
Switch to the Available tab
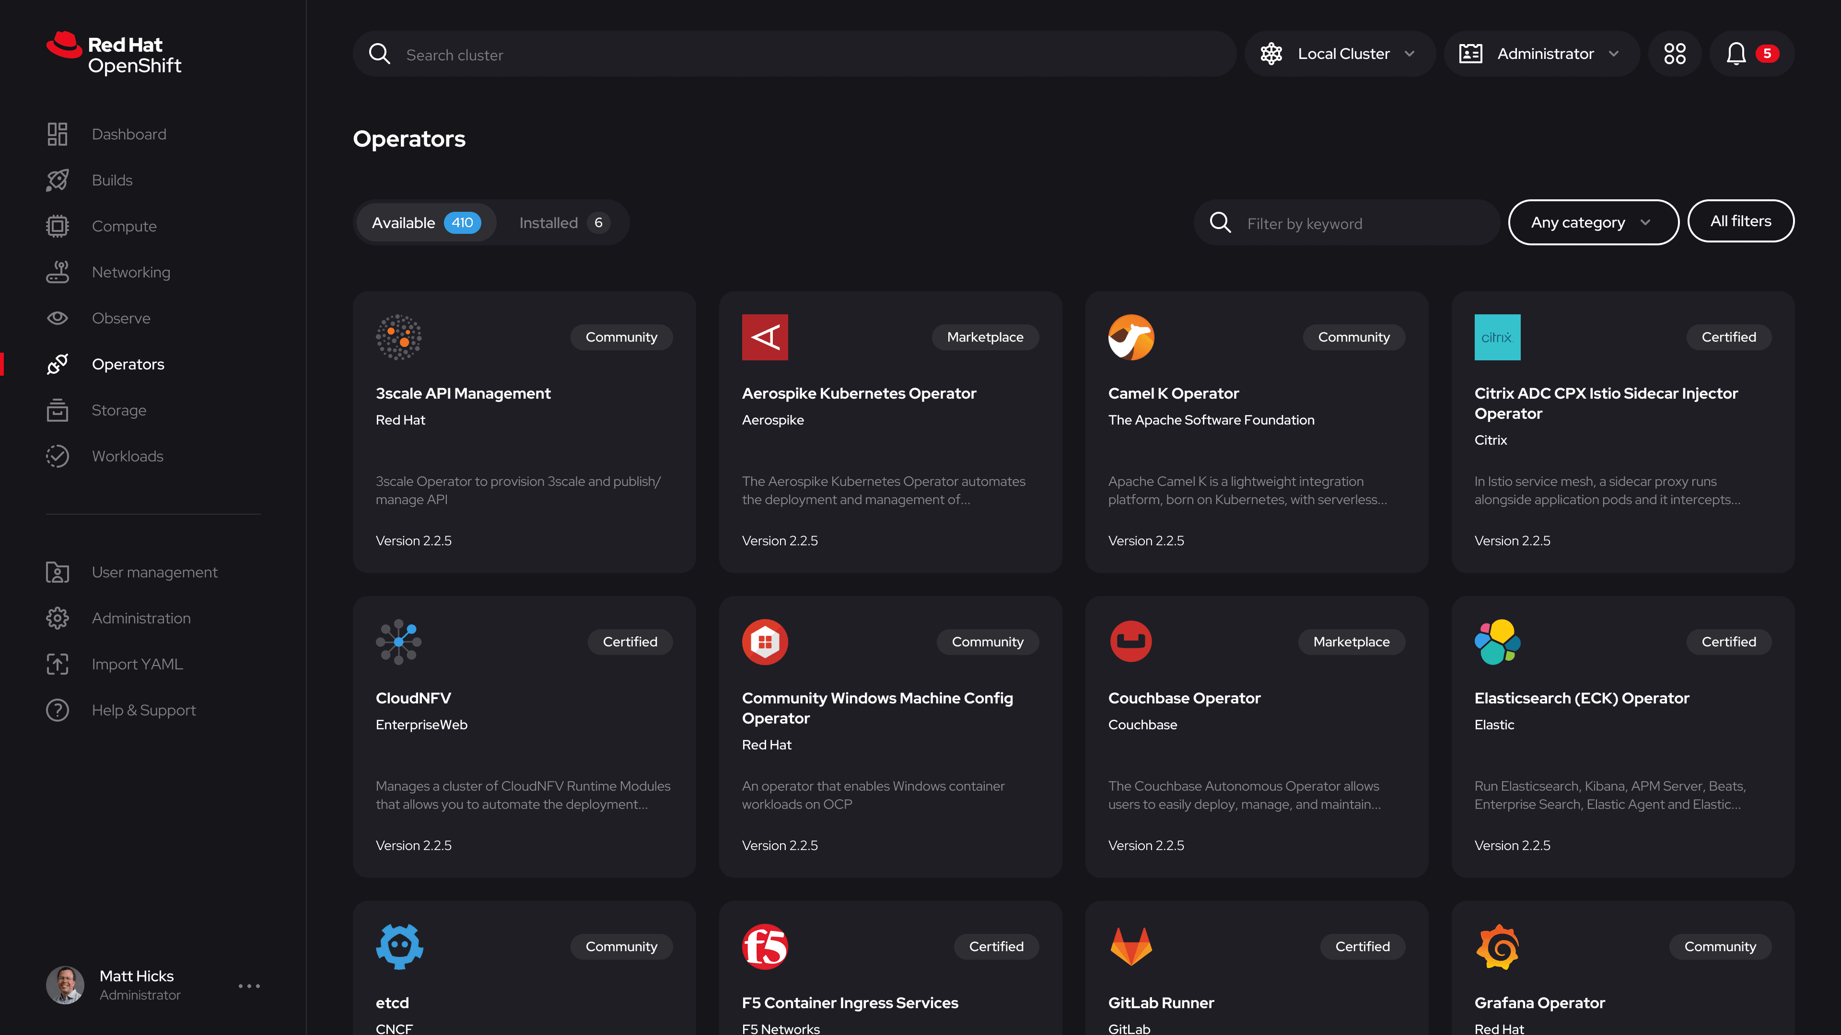point(426,223)
